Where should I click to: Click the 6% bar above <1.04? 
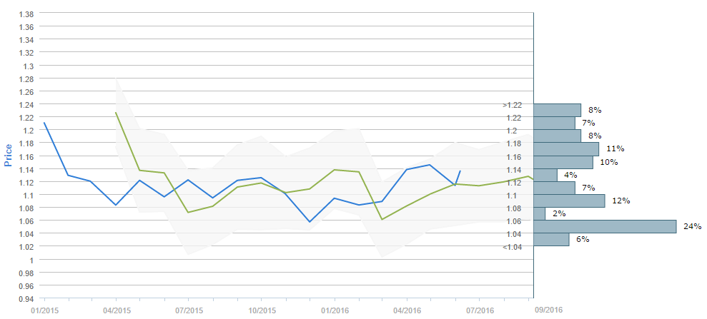(551, 239)
